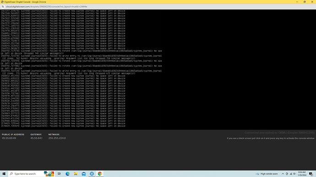Click the 'If you see a black screen' hint
This screenshot has height=177, width=316.
pyautogui.click(x=271, y=138)
